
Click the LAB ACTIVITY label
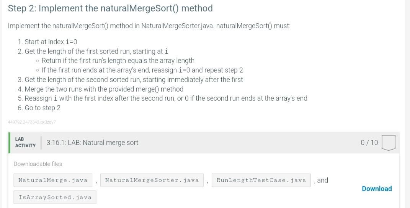[25, 142]
